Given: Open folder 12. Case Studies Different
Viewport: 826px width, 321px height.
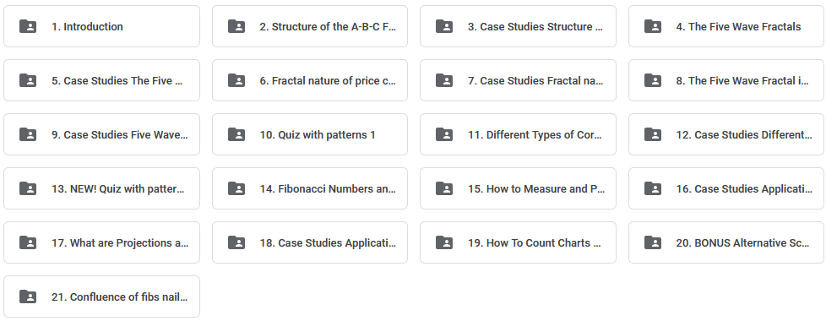Looking at the screenshot, I should 725,134.
